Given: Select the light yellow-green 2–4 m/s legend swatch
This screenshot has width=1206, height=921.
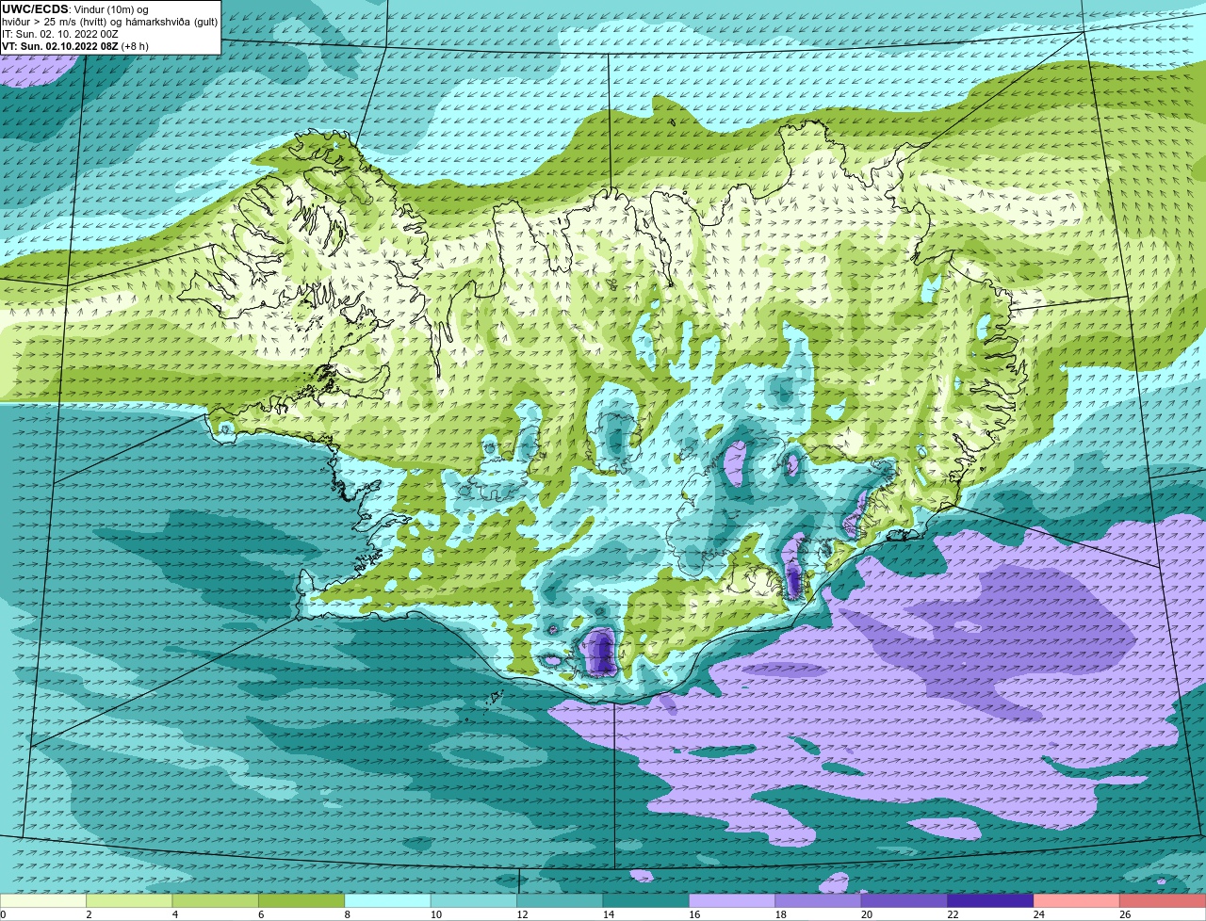Looking at the screenshot, I should tap(129, 901).
